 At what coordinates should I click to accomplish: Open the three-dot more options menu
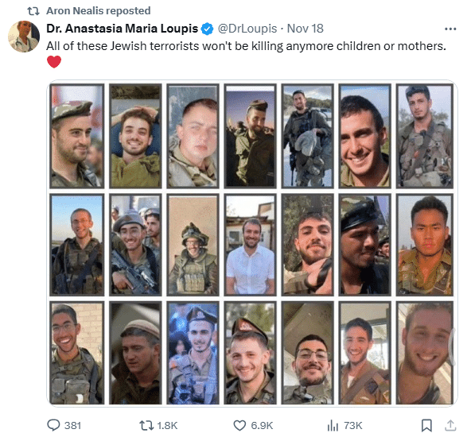point(450,29)
